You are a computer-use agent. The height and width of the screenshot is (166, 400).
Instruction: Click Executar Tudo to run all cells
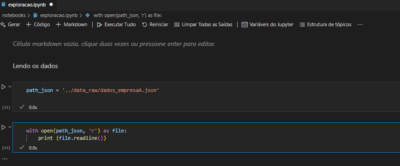pos(116,25)
